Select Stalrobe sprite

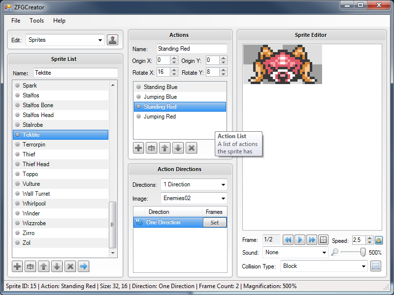pyautogui.click(x=61, y=125)
